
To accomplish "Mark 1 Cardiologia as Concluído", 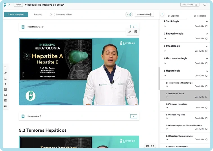I will pos(207,26).
